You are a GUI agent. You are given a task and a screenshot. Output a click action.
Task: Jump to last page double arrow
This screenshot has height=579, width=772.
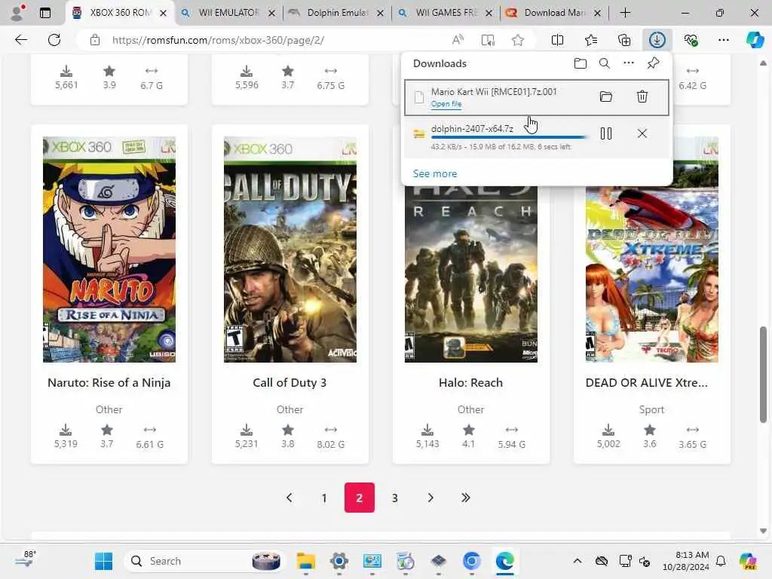[466, 498]
